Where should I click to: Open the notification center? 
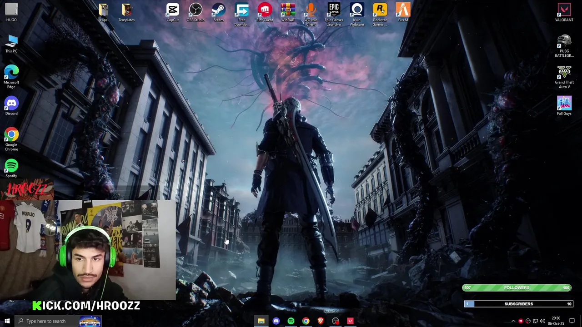(x=572, y=321)
